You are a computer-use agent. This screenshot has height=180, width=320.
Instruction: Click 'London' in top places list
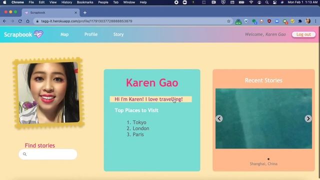[141, 128]
